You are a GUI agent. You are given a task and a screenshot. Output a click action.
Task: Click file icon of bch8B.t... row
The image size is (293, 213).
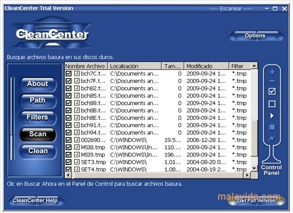tap(77, 110)
